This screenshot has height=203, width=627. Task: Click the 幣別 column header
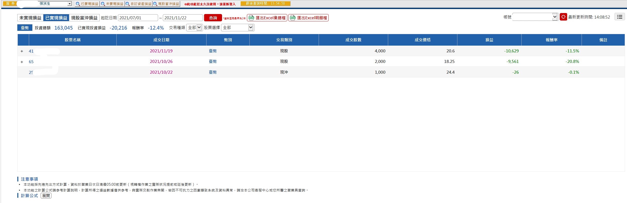[228, 40]
